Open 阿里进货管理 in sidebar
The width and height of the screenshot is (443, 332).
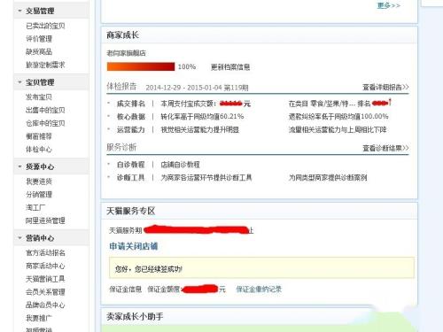tap(45, 220)
